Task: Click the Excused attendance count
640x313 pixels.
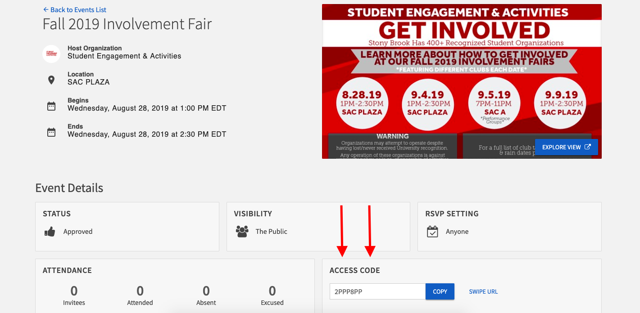Action: coord(272,291)
